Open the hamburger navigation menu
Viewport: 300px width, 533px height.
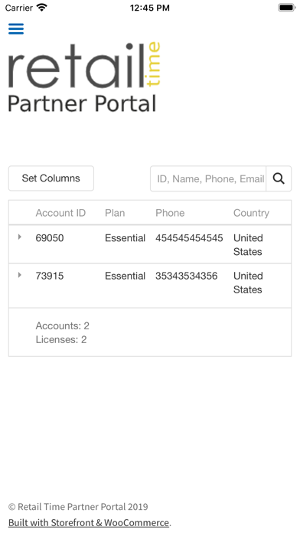pyautogui.click(x=16, y=29)
